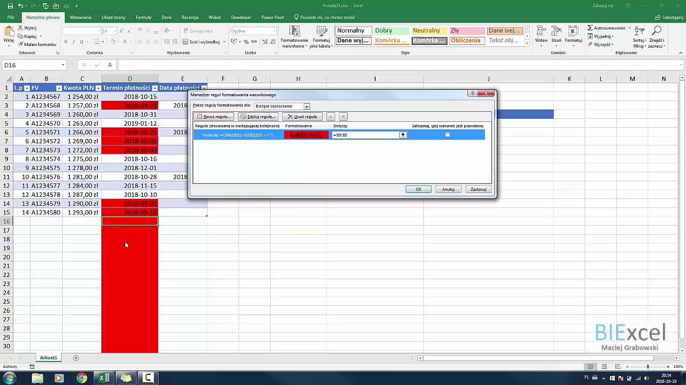
Task: Click new sheet plus icon beside Arkusz1
Action: click(76, 358)
